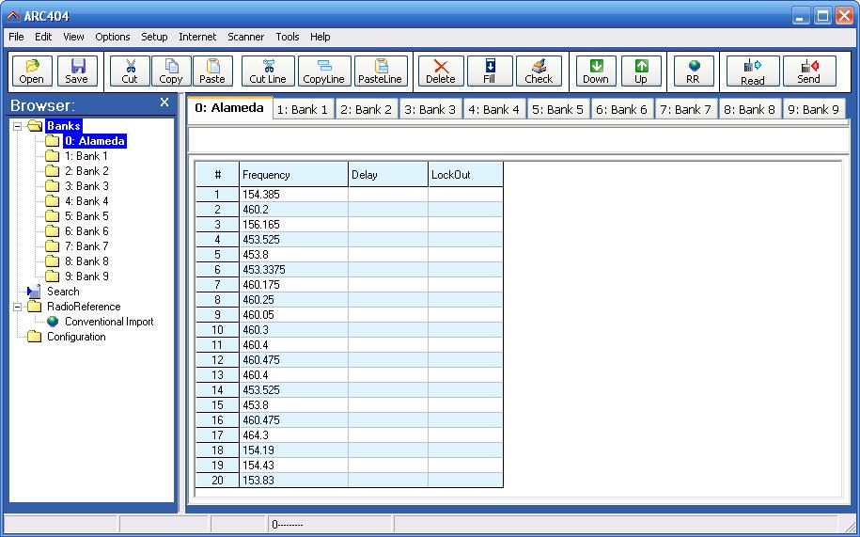Open the View menu
This screenshot has width=860, height=537.
(73, 37)
